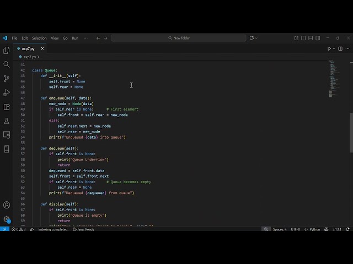Toggle the bottom panel
The image size is (353, 264).
[311, 38]
